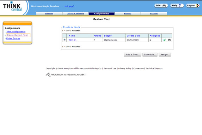The height and width of the screenshot is (135, 202).
Task: Switch to the Planning tab
Action: click(x=49, y=13)
